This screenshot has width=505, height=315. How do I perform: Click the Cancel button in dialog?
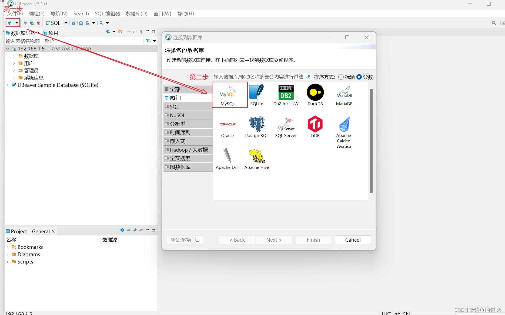pos(353,240)
